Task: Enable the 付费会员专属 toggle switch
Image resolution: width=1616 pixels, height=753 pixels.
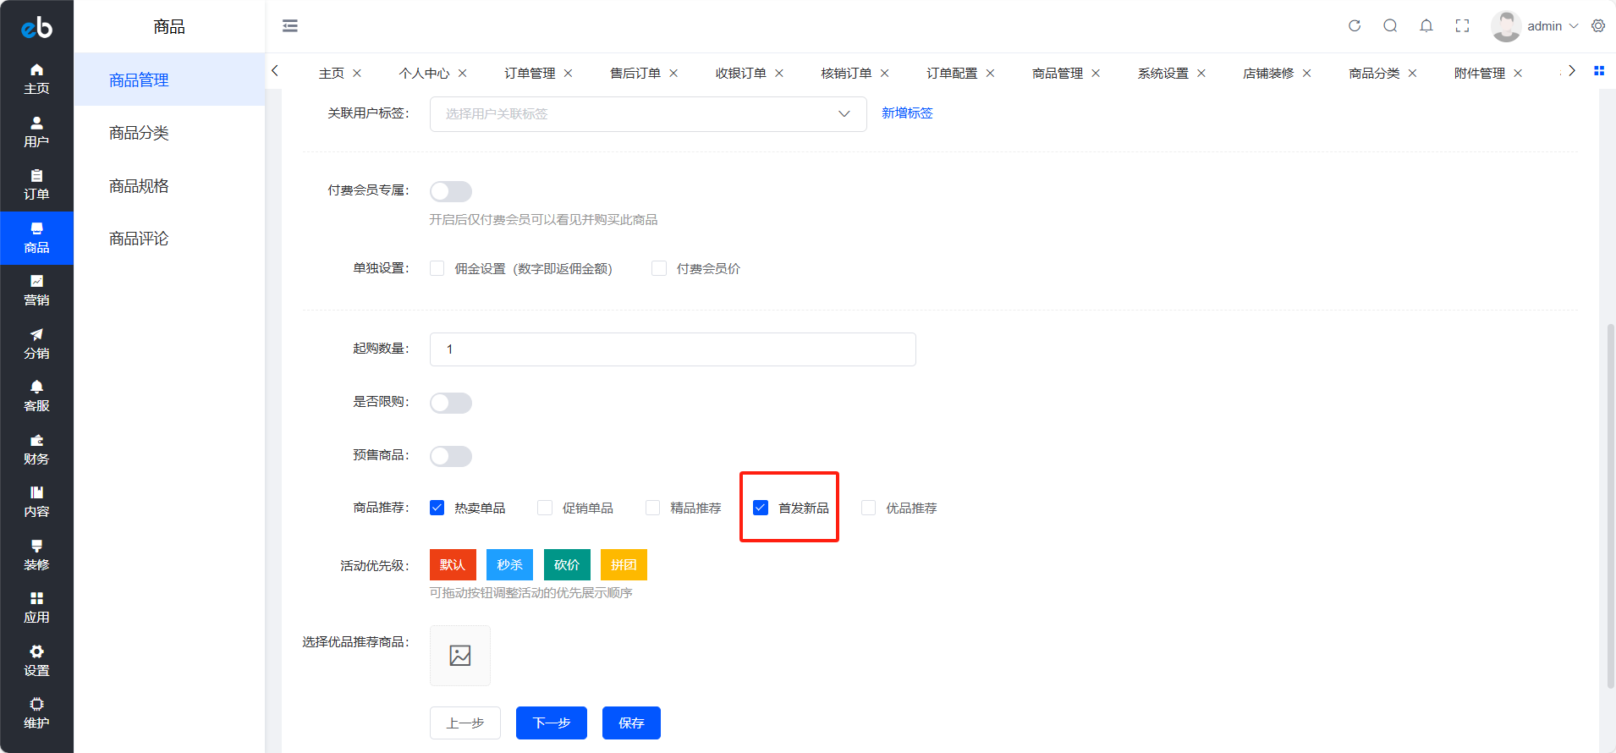Action: click(x=451, y=191)
